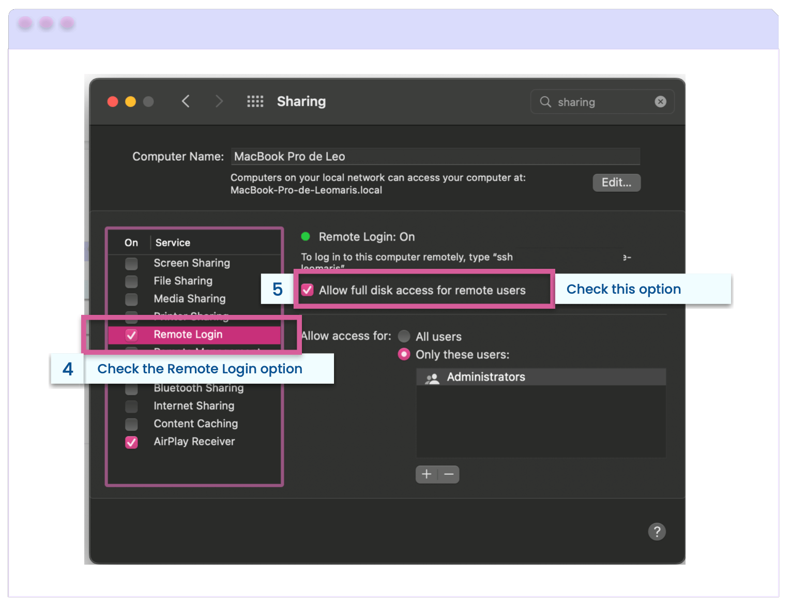This screenshot has width=791, height=606.
Task: Open help with the question mark button
Action: [657, 532]
